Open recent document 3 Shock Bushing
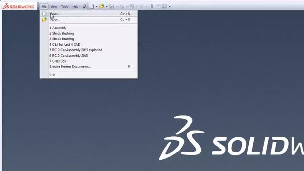The image size is (304, 171). click(x=89, y=39)
